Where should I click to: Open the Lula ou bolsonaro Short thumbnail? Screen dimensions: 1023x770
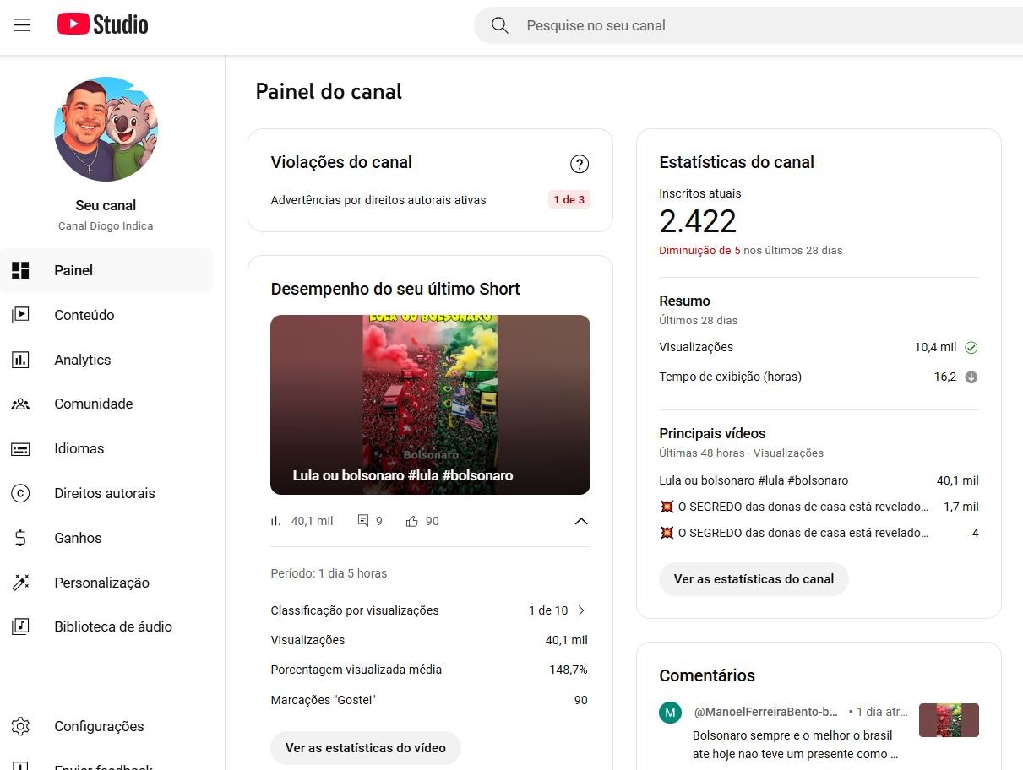[430, 404]
